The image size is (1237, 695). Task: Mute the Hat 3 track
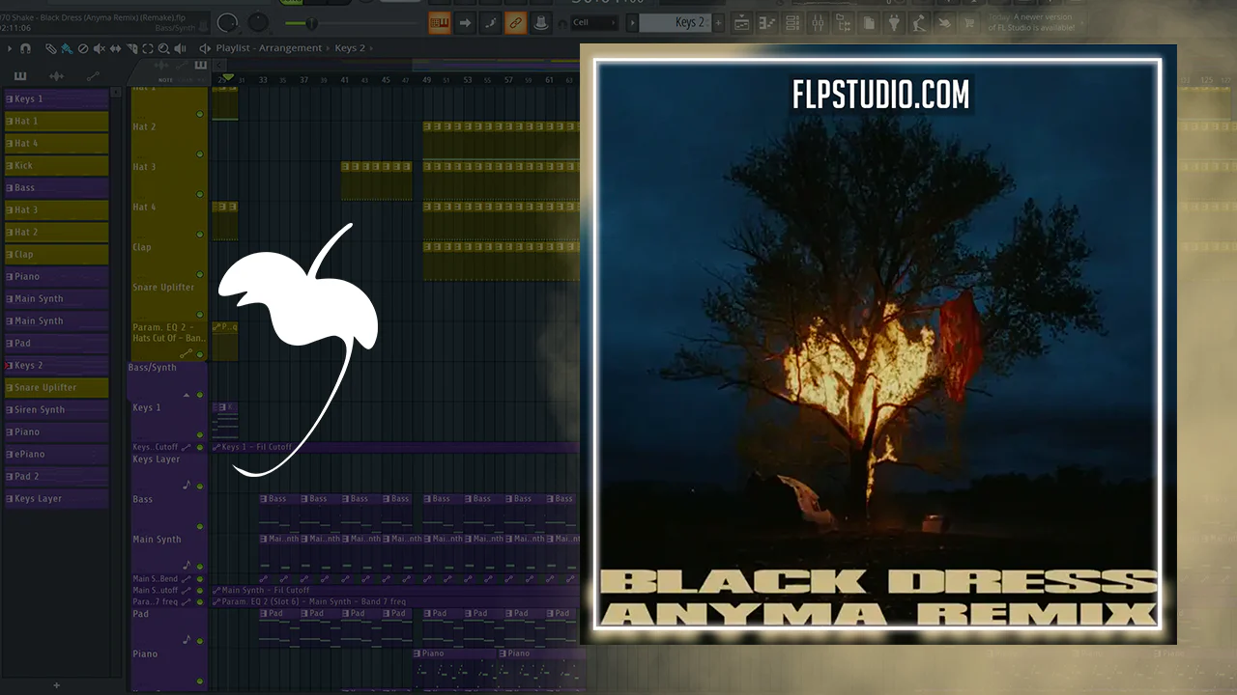click(x=200, y=194)
